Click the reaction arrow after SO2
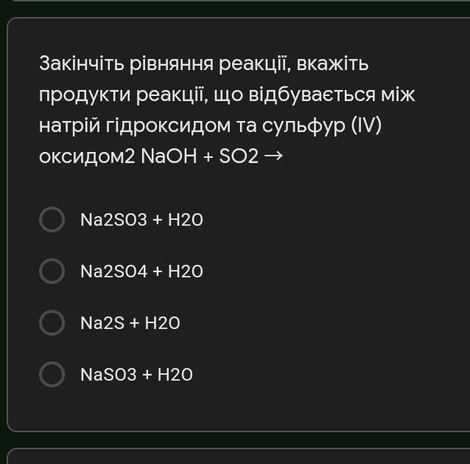The height and width of the screenshot is (464, 470). point(273,156)
